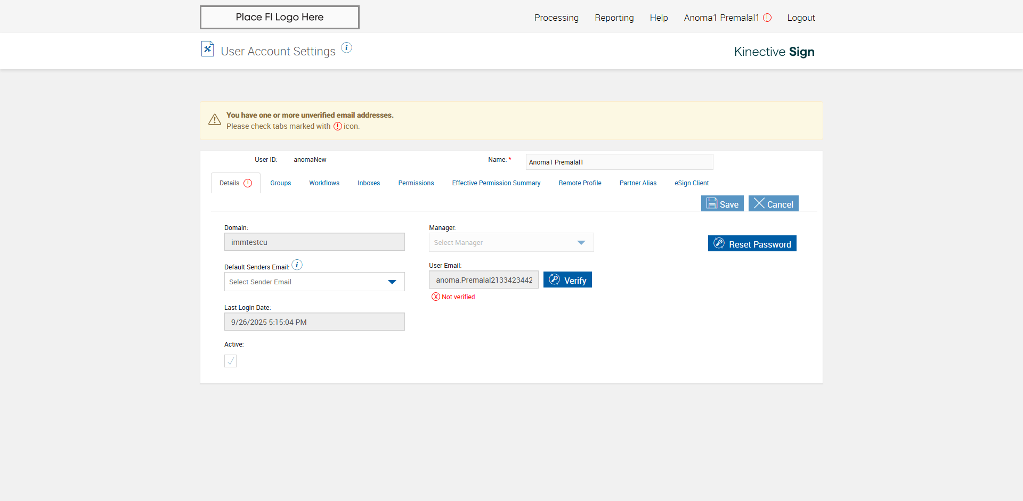1023x501 pixels.
Task: Open the Remote Profile tab
Action: click(x=580, y=183)
